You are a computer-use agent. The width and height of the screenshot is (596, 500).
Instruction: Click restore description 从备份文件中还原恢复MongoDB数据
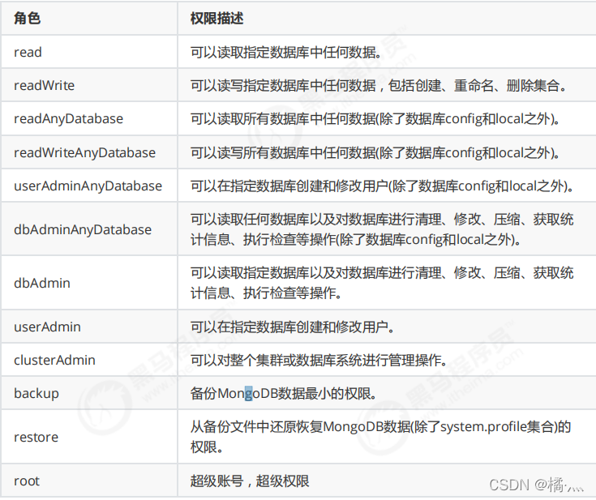pos(380,437)
